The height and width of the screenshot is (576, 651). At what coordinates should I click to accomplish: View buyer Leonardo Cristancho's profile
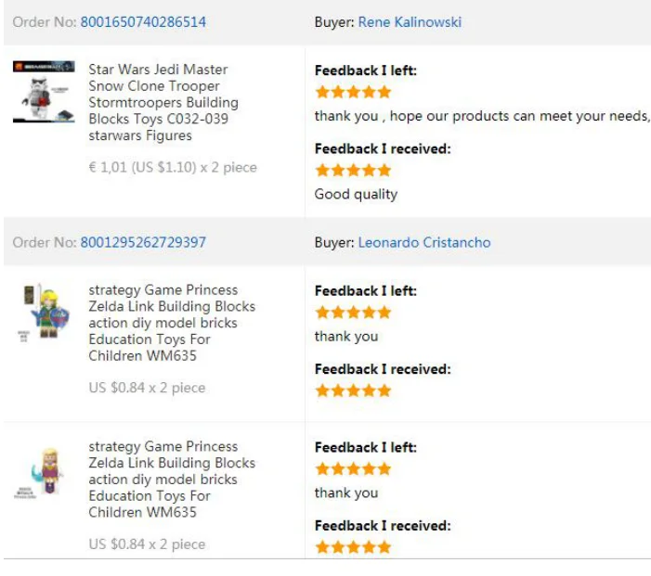click(424, 242)
